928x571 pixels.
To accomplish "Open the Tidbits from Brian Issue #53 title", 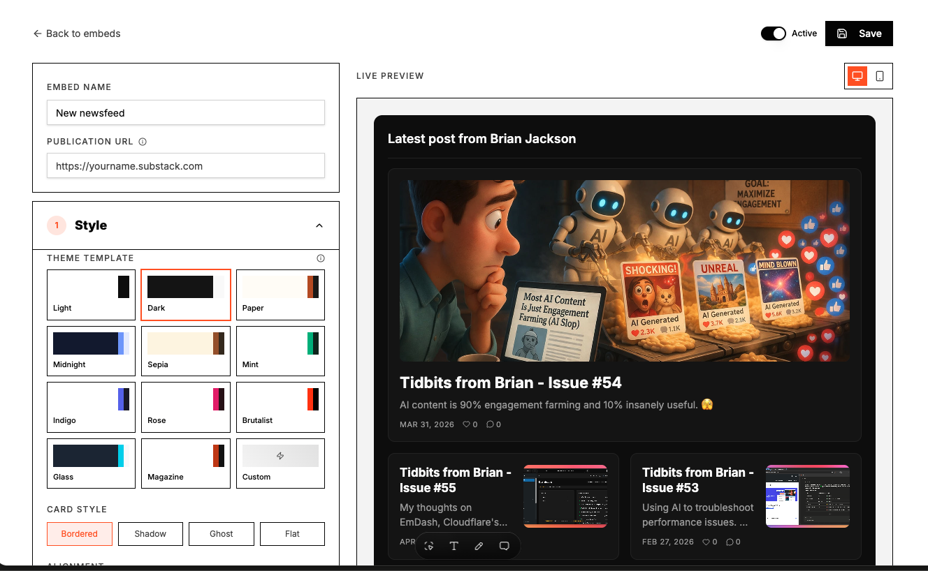I will pyautogui.click(x=698, y=480).
